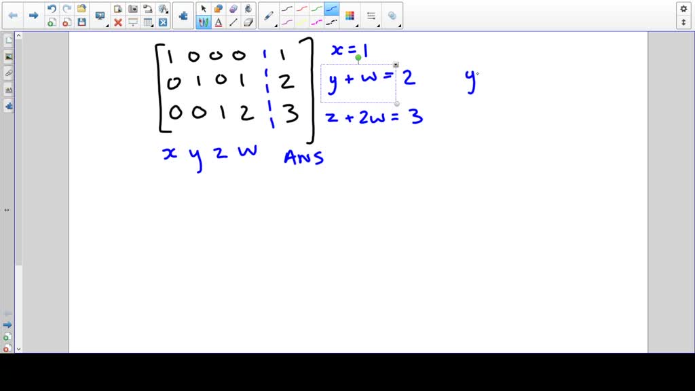Select the red pen
This screenshot has height=391, width=695.
pyautogui.click(x=302, y=8)
